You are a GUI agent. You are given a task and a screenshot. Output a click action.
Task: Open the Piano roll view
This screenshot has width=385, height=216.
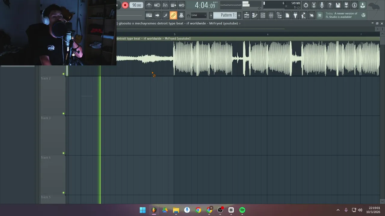click(x=255, y=15)
